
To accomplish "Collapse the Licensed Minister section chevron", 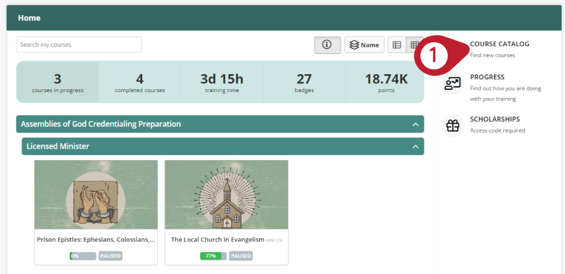I will pyautogui.click(x=415, y=147).
